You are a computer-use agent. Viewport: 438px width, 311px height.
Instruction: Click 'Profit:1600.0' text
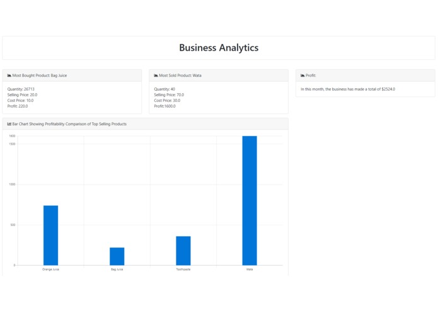[165, 106]
